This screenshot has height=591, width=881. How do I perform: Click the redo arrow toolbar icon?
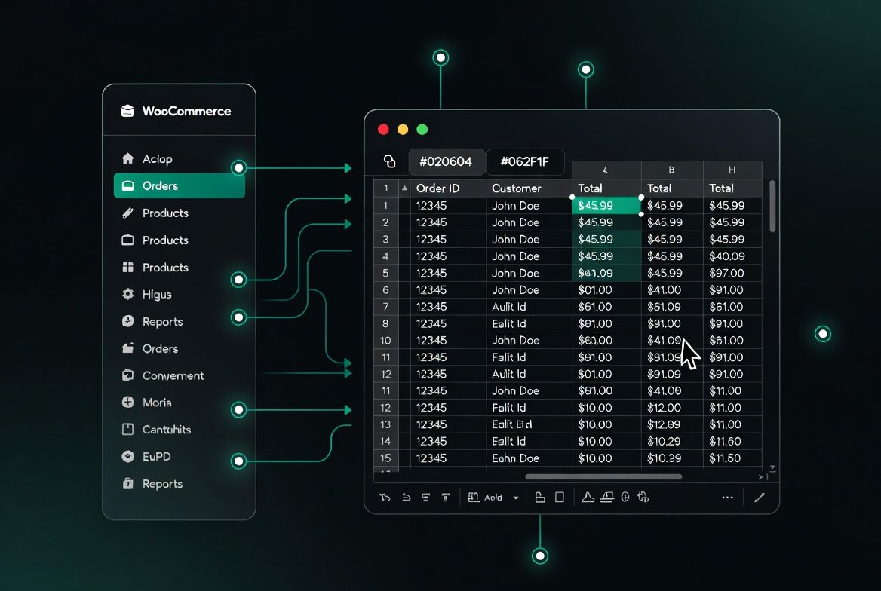[x=385, y=498]
